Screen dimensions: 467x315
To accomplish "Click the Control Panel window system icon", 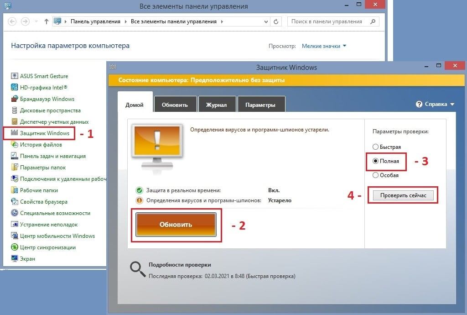I will pyautogui.click(x=8, y=5).
